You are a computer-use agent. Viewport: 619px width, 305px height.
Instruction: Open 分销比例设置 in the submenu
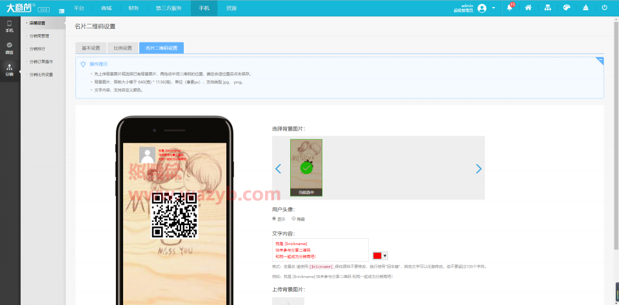click(41, 75)
